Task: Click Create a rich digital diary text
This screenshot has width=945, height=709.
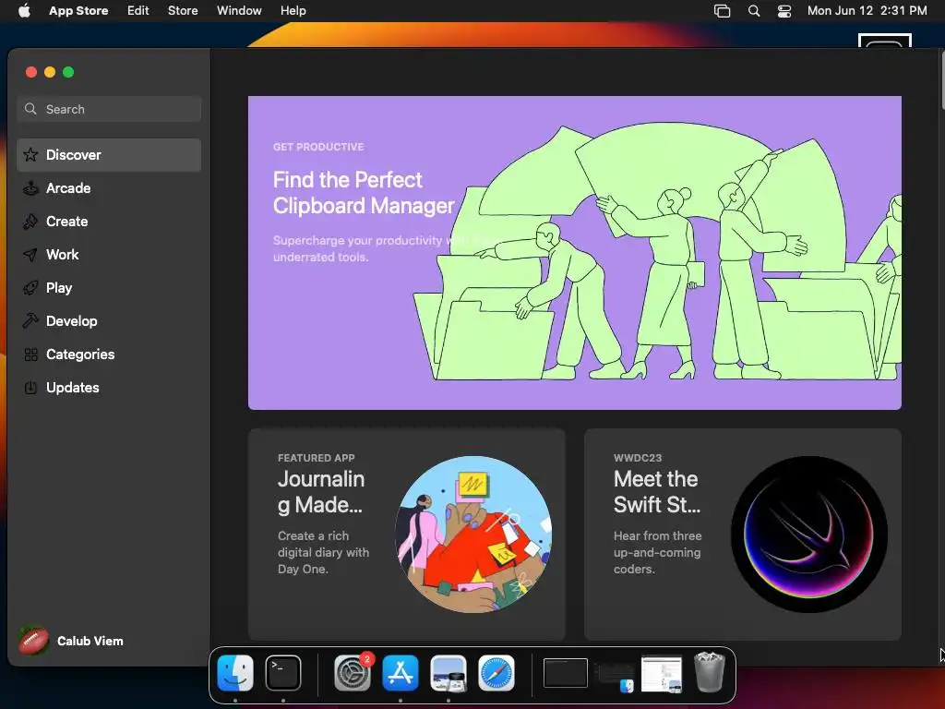Action: pos(323,552)
